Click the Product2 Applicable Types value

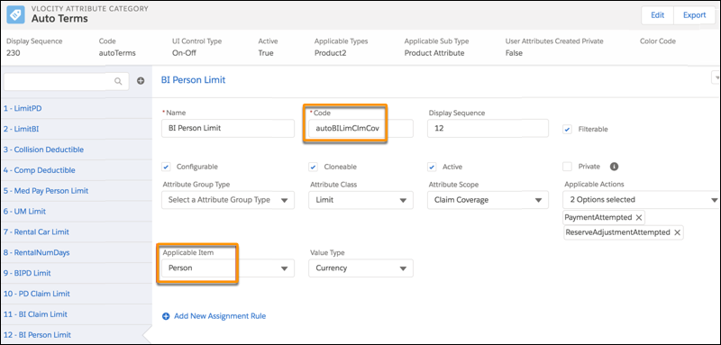pyautogui.click(x=330, y=53)
